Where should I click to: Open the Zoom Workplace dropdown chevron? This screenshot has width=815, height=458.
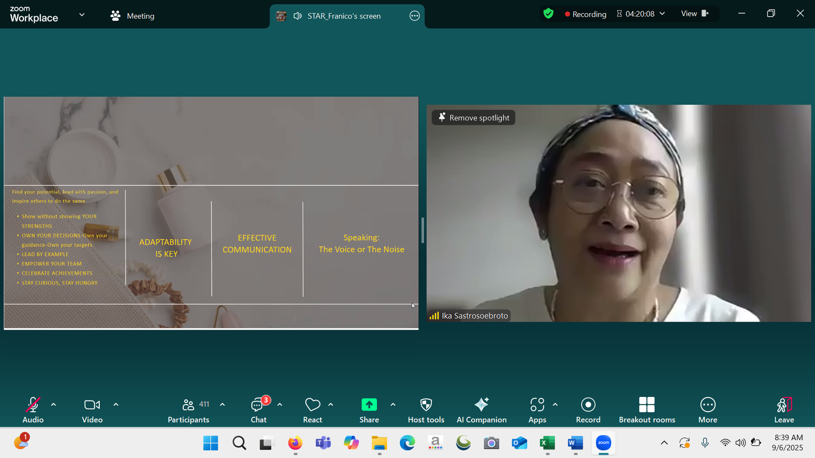pyautogui.click(x=81, y=15)
